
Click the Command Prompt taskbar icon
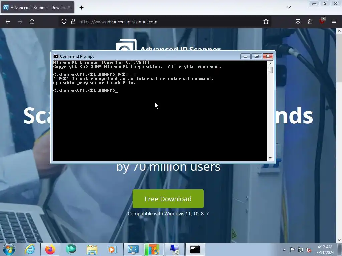pyautogui.click(x=195, y=249)
